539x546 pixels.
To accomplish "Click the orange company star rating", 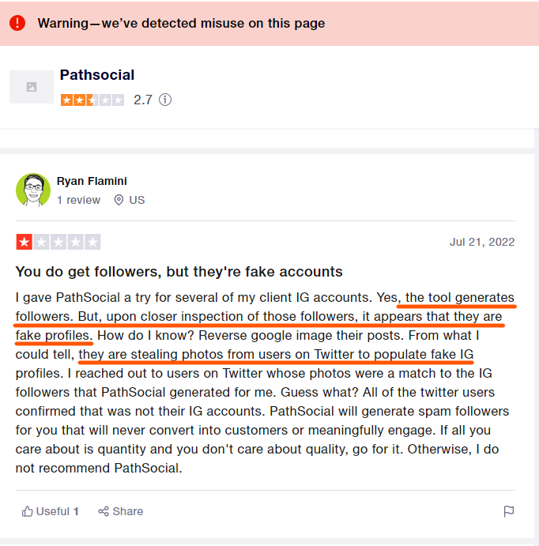I will point(92,100).
